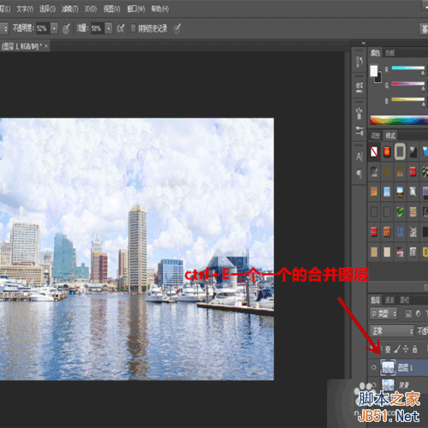
Task: Click pressure-for-opacity icon after 52% opacity
Action: pos(66,28)
